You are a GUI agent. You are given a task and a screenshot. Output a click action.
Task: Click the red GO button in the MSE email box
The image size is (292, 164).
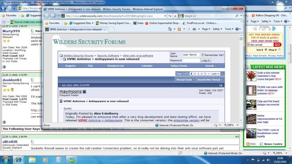(x=277, y=45)
